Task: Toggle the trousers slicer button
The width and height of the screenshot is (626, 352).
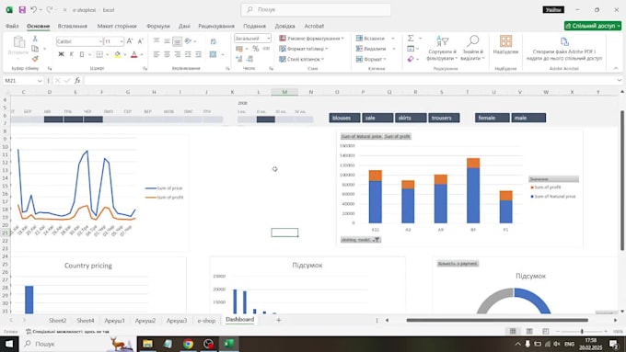Action: [444, 118]
